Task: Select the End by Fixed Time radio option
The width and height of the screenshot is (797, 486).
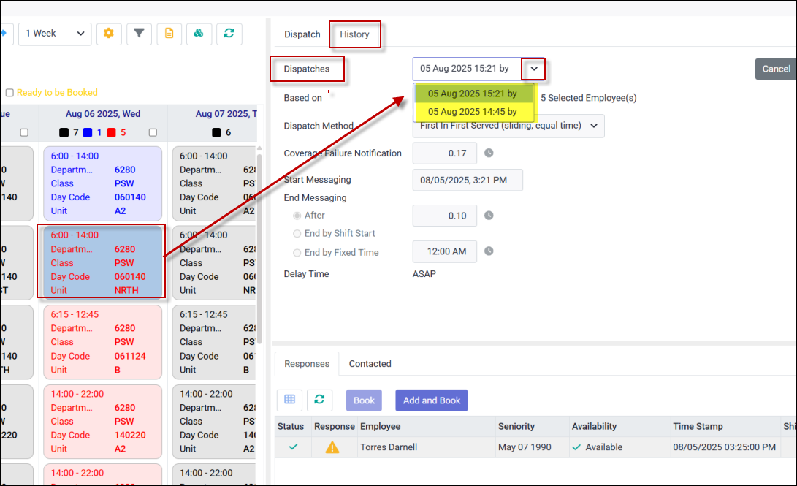Action: click(x=297, y=253)
